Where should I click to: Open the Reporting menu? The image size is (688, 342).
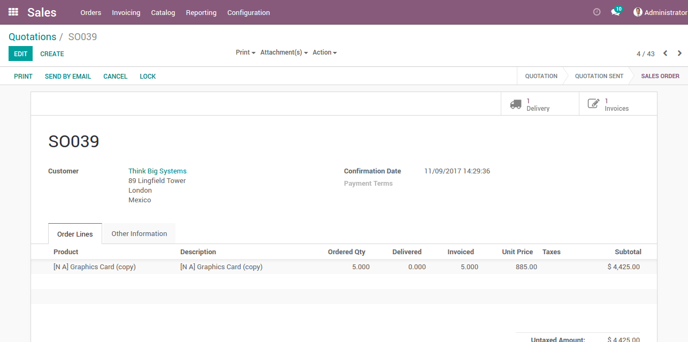tap(201, 12)
